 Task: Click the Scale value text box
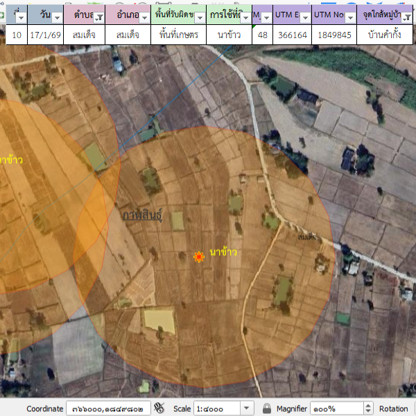click(216, 408)
